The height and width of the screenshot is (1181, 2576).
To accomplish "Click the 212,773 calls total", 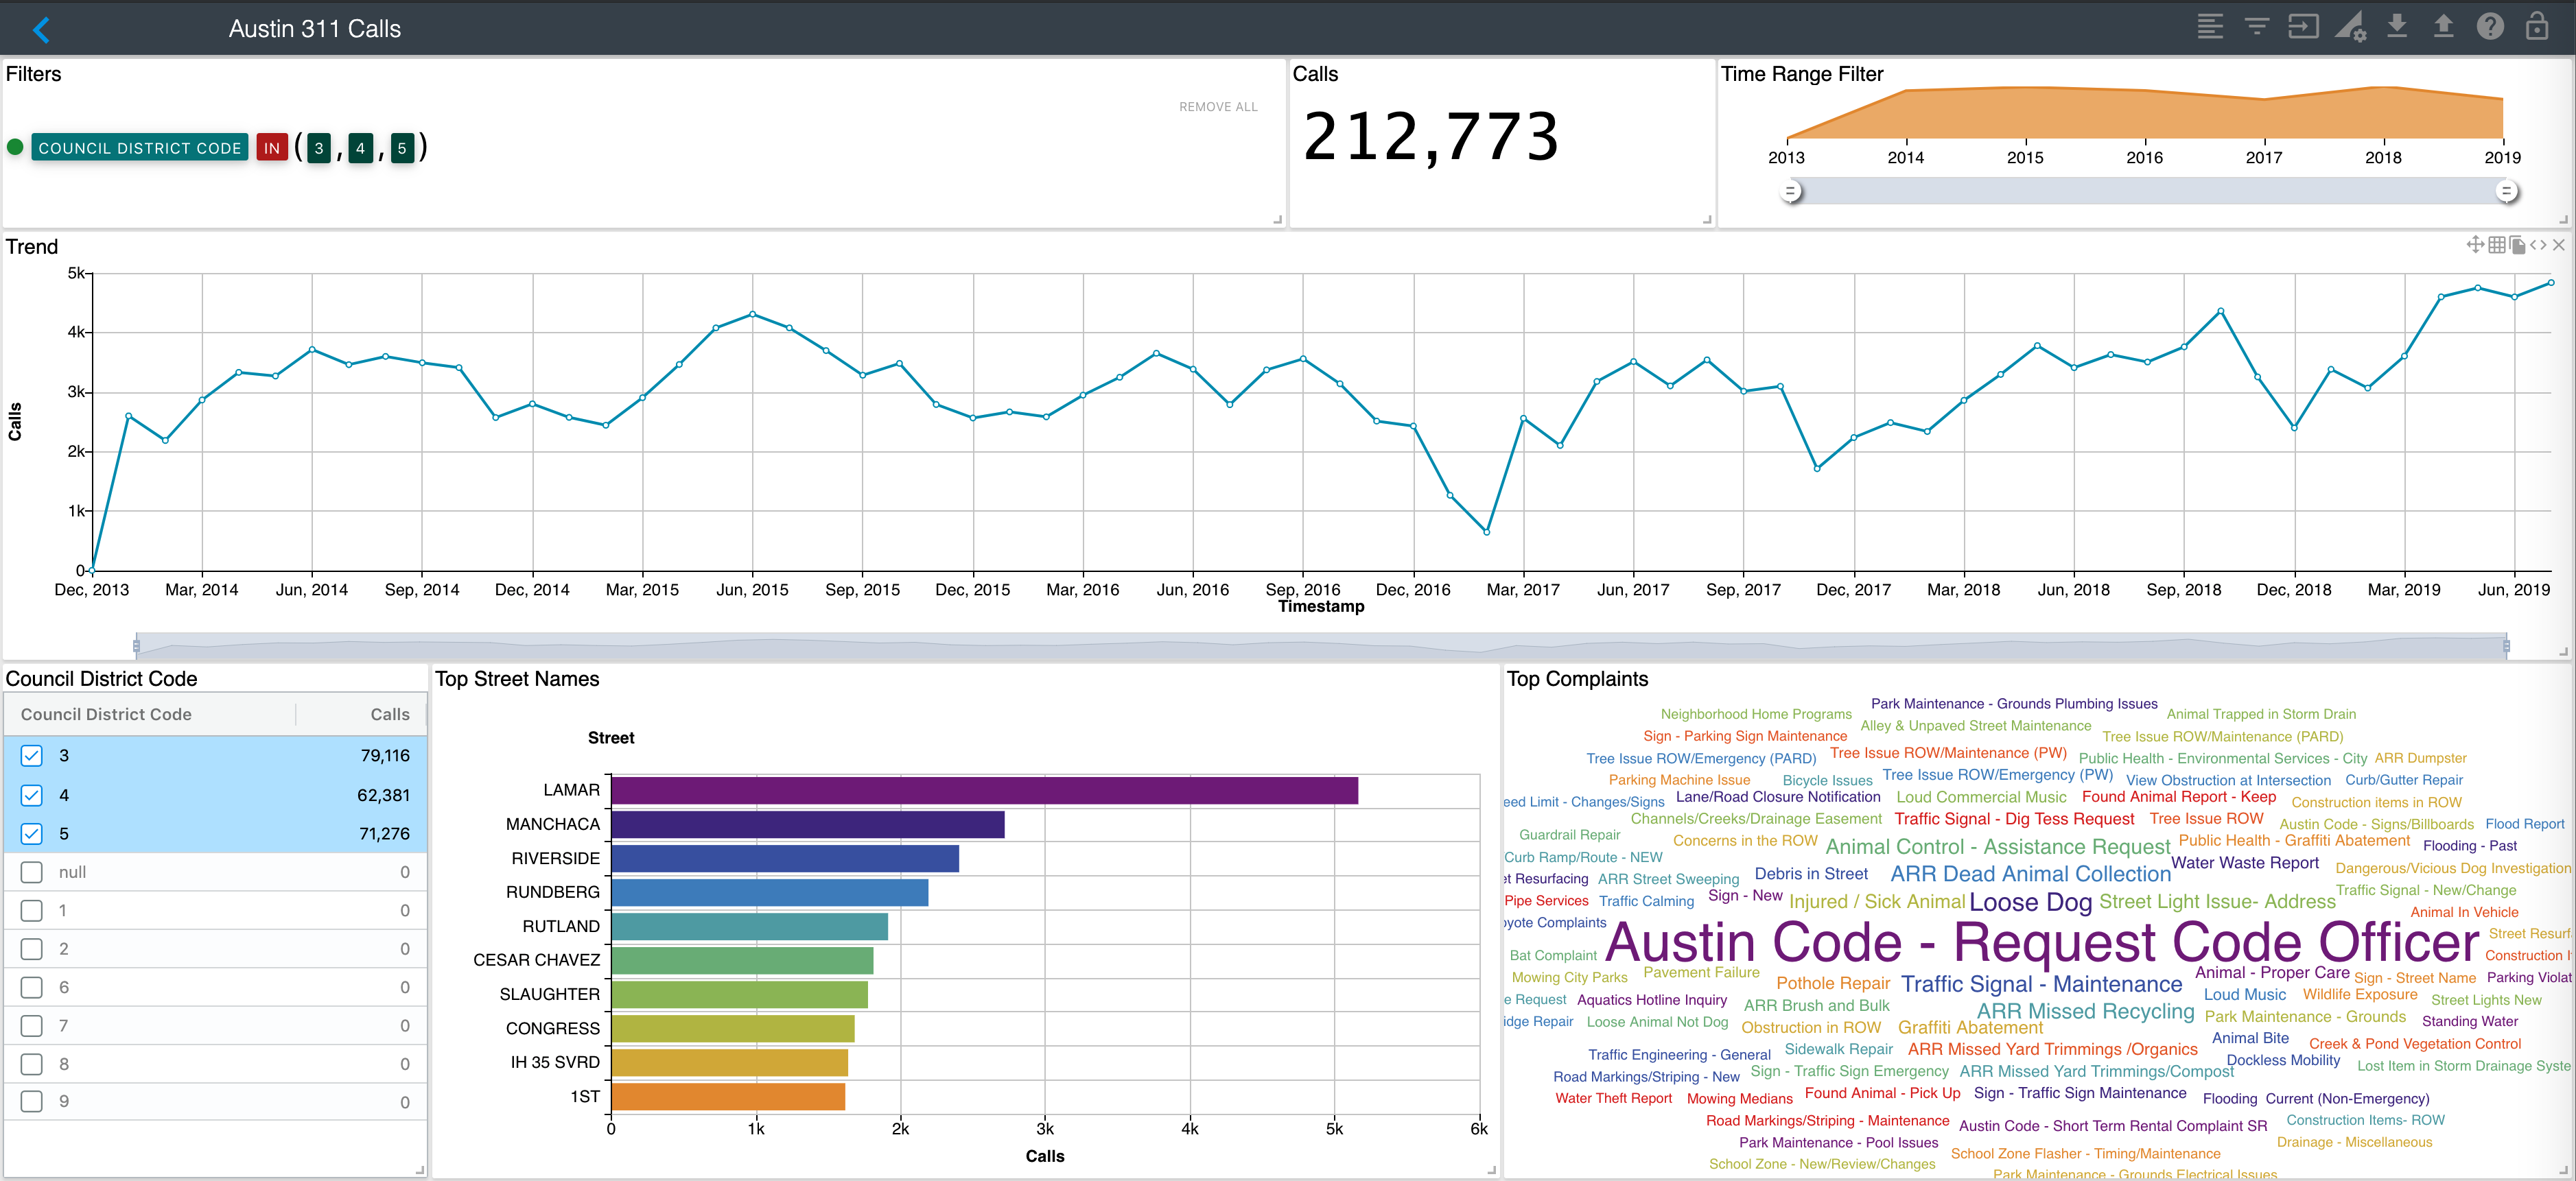I will 1431,137.
